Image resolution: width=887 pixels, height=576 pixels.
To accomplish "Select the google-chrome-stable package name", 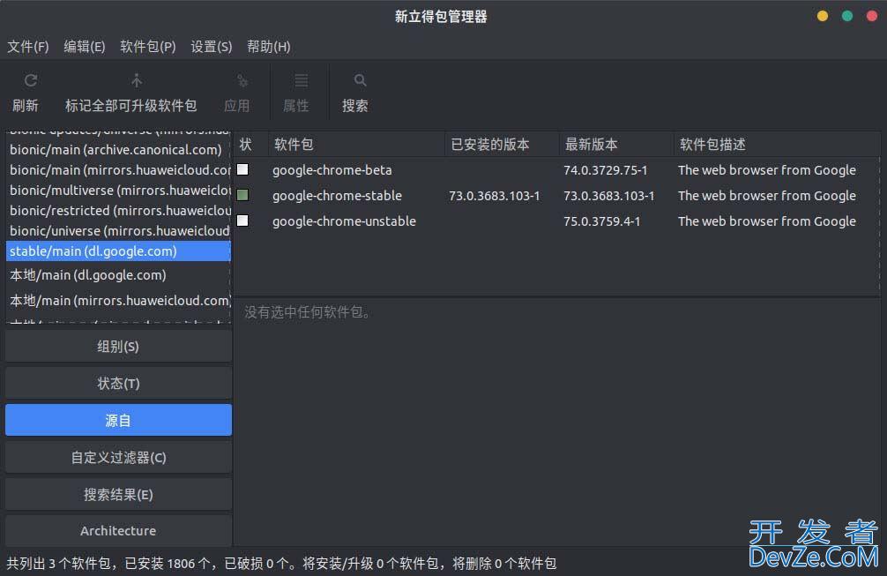I will pyautogui.click(x=337, y=196).
